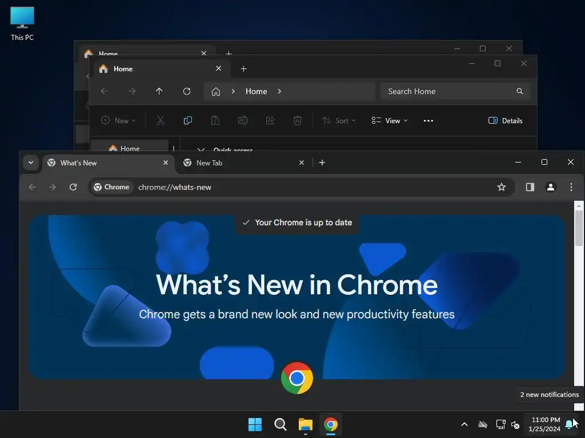The width and height of the screenshot is (585, 438).
Task: Click Chrome icon in the taskbar
Action: 331,424
